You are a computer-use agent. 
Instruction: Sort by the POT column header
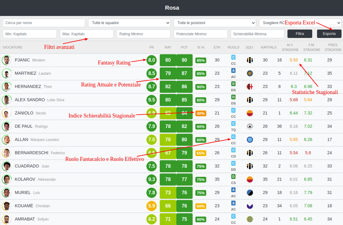184,47
